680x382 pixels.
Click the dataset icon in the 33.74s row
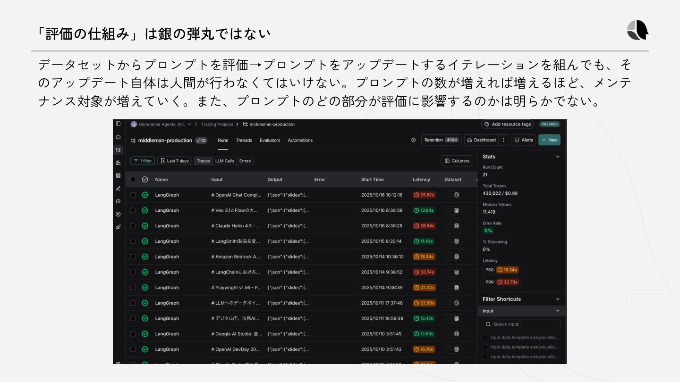click(457, 272)
